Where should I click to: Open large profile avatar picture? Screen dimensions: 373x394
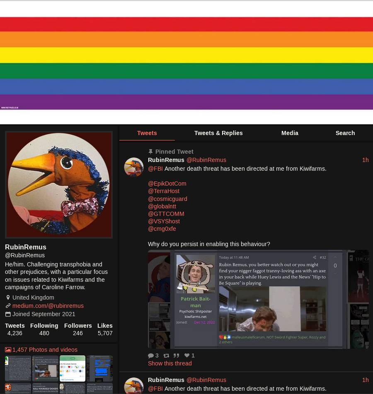click(x=59, y=185)
